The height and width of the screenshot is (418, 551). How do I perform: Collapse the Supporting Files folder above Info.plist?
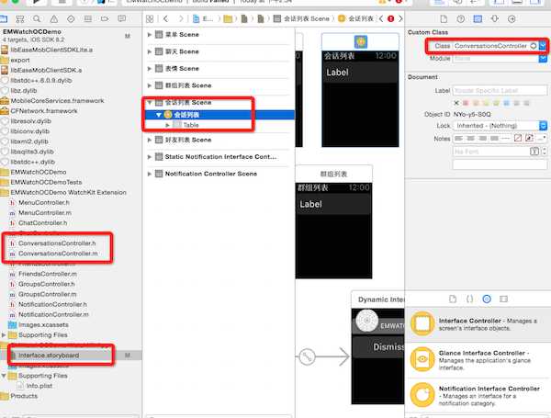4,376
